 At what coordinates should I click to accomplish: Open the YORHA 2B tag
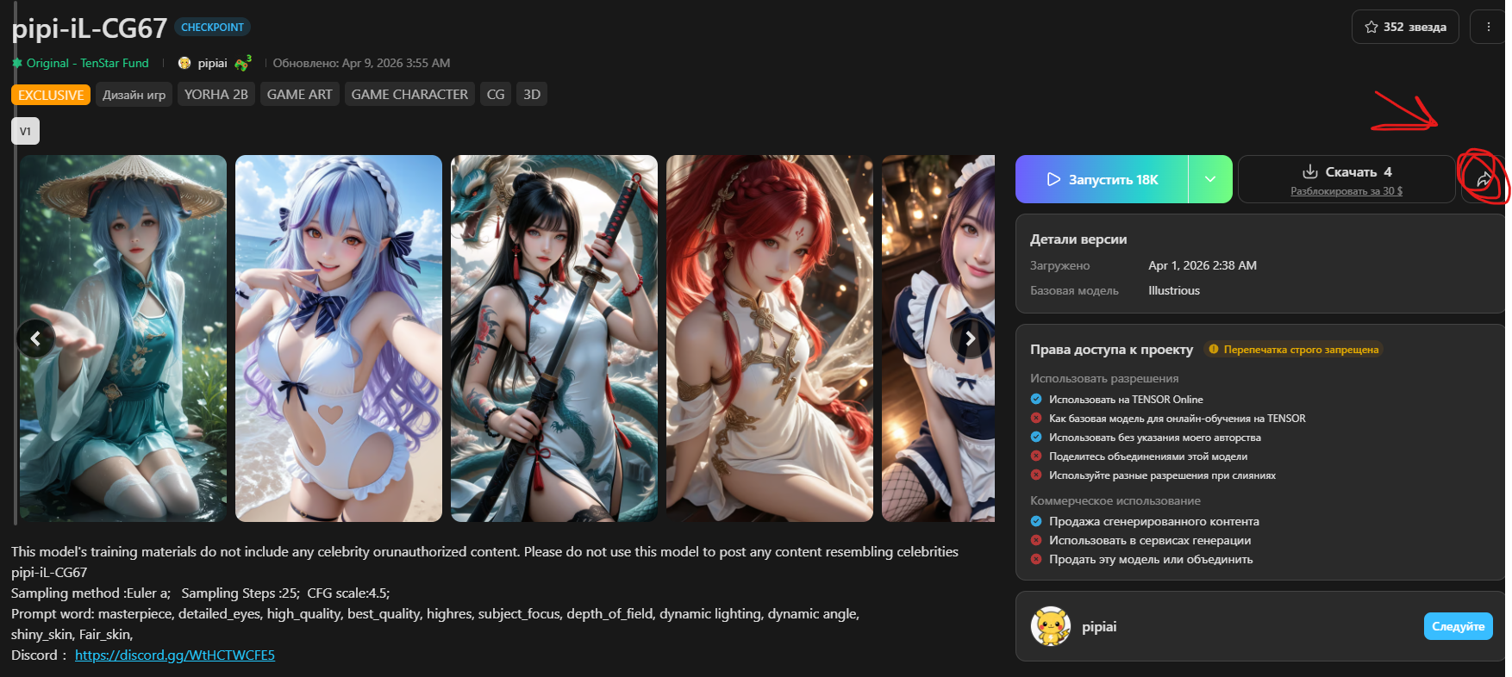click(216, 95)
